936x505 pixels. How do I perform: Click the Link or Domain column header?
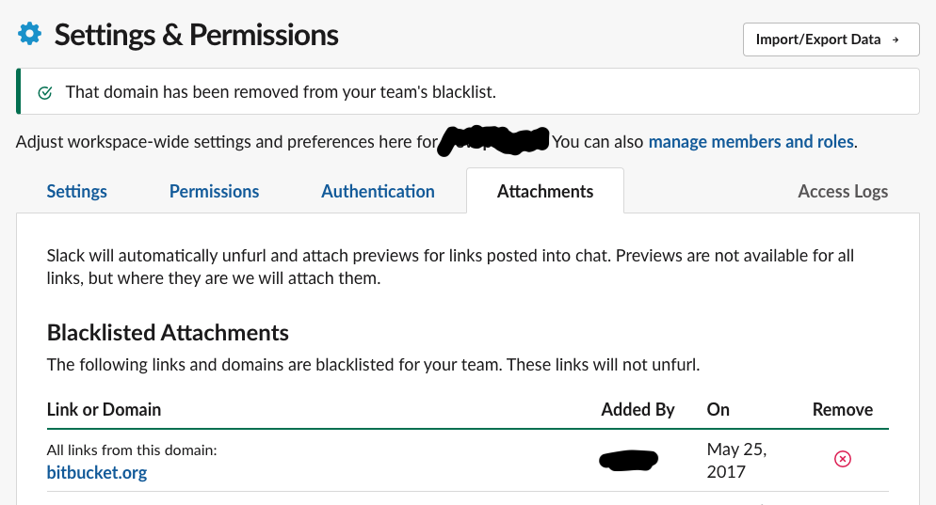point(104,410)
